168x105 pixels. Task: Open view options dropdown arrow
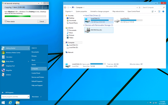pos(155,11)
